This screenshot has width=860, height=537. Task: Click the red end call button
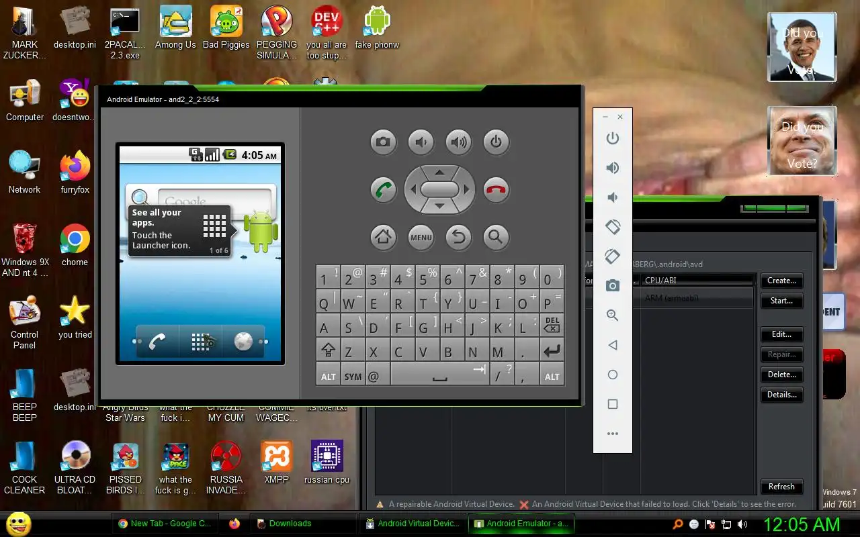coord(496,189)
